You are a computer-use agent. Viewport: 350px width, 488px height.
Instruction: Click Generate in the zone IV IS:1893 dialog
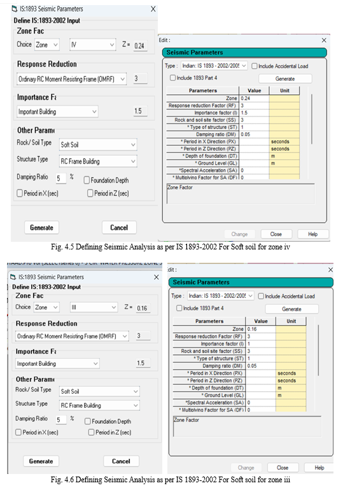[x=42, y=228]
